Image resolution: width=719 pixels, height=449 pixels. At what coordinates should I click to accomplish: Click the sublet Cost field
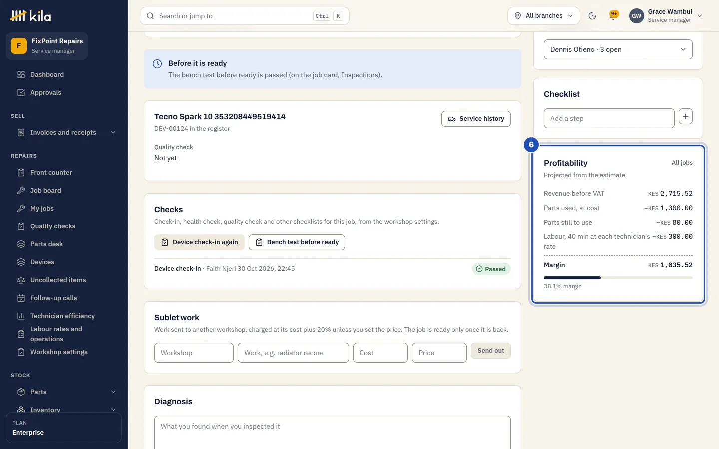[x=380, y=353]
